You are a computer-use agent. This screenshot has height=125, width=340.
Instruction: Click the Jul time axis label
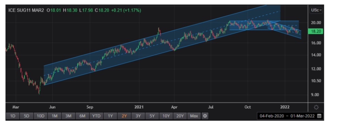click(x=211, y=107)
